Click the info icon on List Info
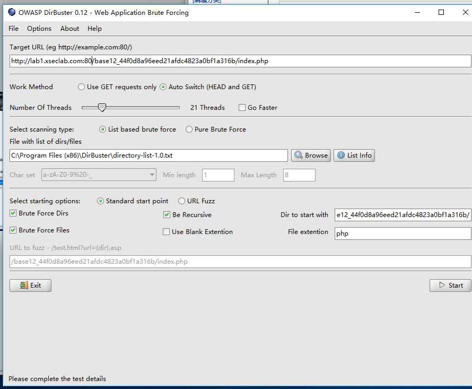This screenshot has height=389, width=472. pyautogui.click(x=341, y=155)
